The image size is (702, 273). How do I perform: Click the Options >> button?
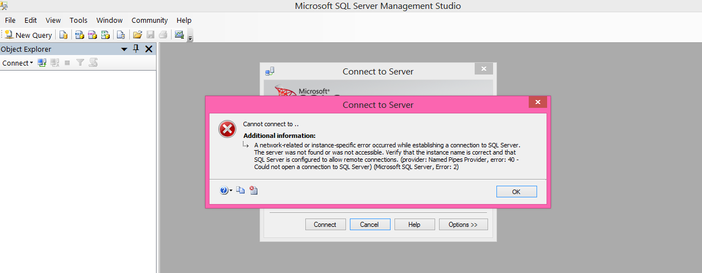pyautogui.click(x=463, y=225)
